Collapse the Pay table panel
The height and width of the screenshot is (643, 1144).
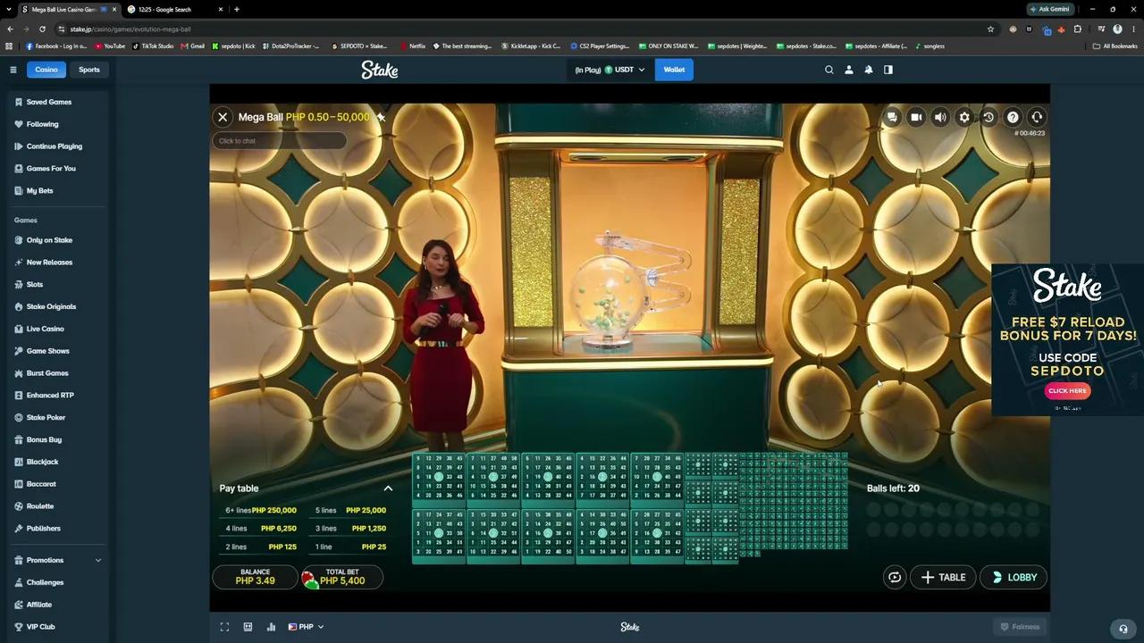click(388, 489)
